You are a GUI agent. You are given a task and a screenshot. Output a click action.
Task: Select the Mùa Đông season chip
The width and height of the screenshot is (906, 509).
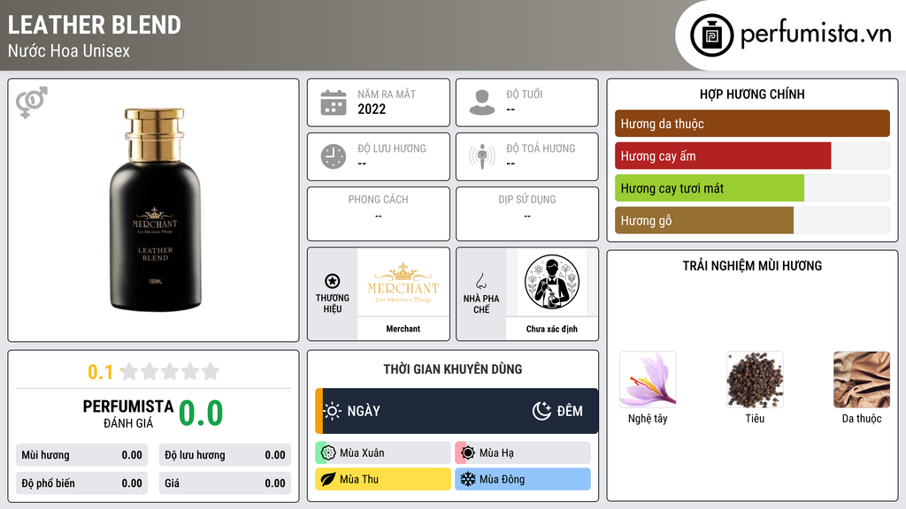[x=523, y=479]
